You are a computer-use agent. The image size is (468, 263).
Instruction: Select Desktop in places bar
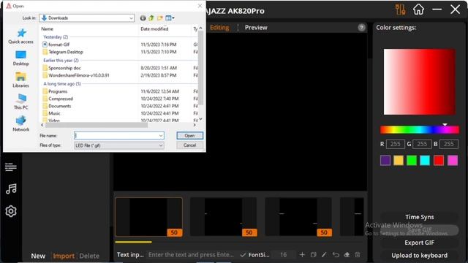(21, 58)
